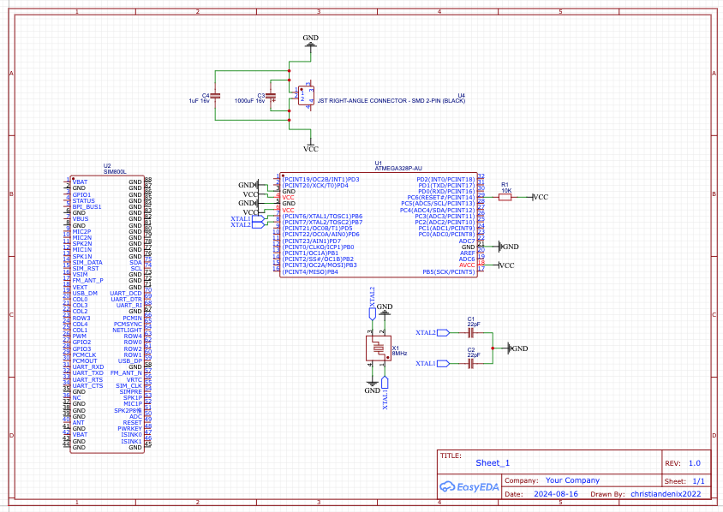Click the REV 1.0 value
723x512 pixels.
pyautogui.click(x=695, y=463)
